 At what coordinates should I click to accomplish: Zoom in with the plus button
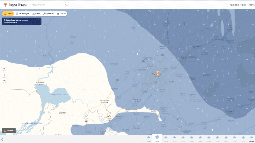pos(4,75)
